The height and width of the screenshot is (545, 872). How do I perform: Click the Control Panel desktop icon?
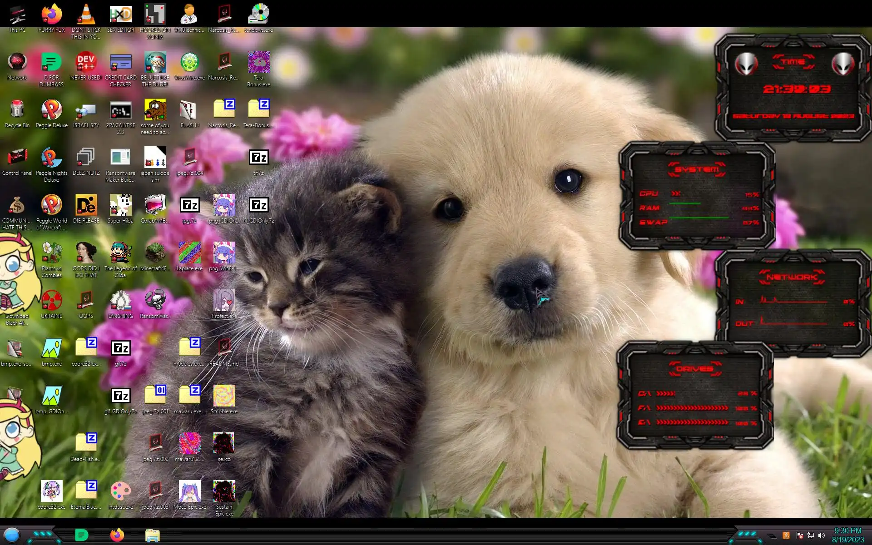(x=17, y=158)
